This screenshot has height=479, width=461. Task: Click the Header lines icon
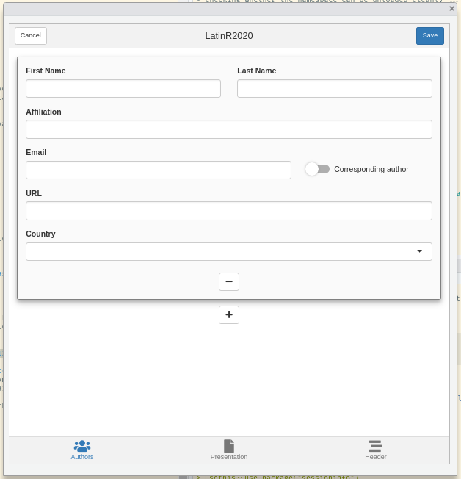point(375,446)
